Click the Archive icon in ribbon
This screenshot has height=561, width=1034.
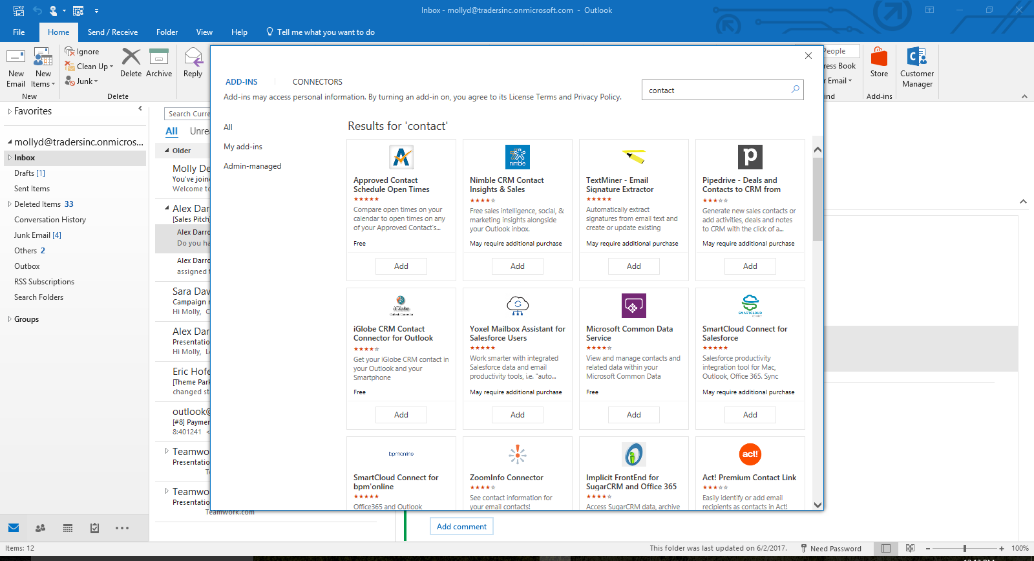[x=159, y=58]
